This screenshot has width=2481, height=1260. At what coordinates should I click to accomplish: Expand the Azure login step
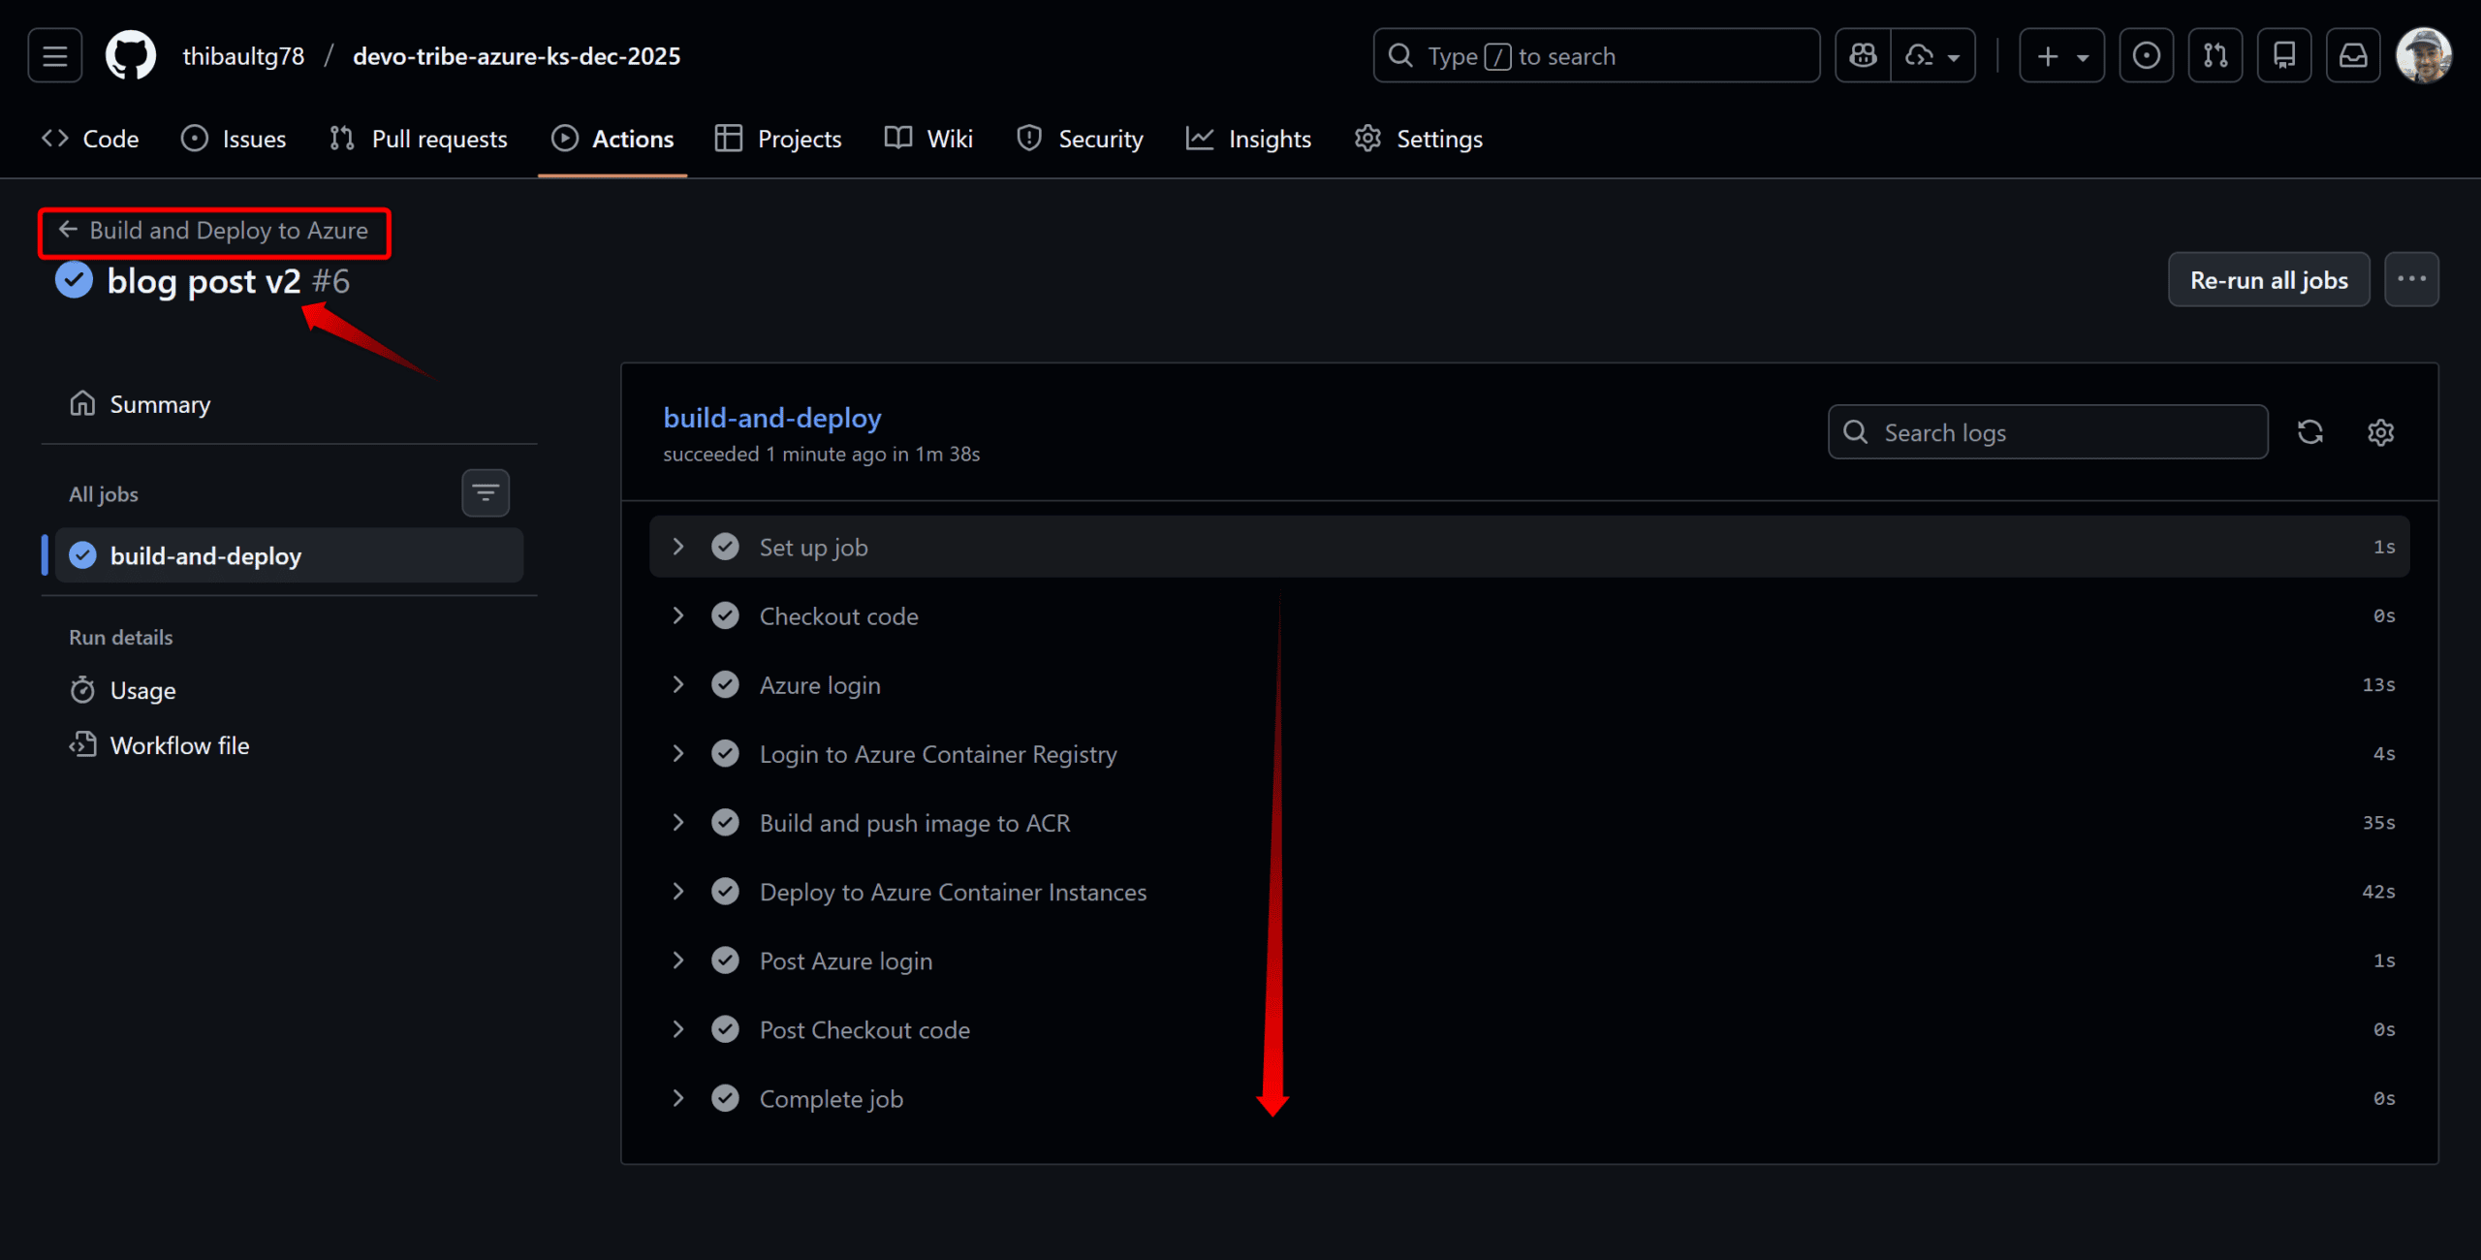point(678,685)
